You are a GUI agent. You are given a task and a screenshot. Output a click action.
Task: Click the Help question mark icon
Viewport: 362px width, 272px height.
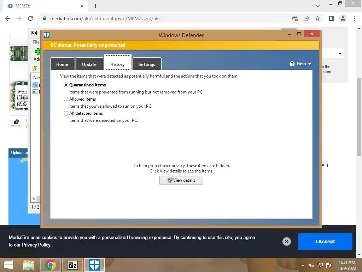[x=292, y=64]
